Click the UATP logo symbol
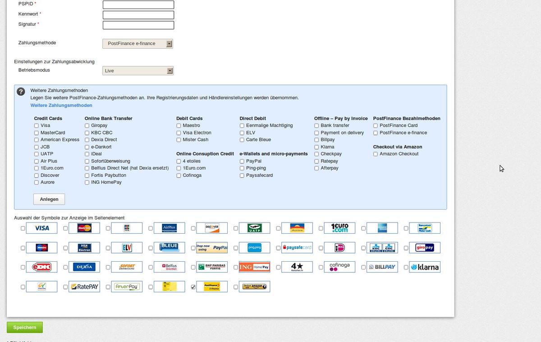Image resolution: width=541 pixels, height=342 pixels. (x=254, y=228)
